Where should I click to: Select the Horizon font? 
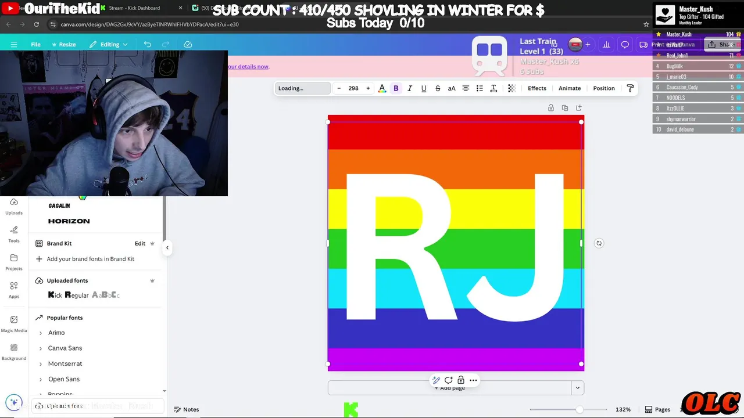pos(69,221)
